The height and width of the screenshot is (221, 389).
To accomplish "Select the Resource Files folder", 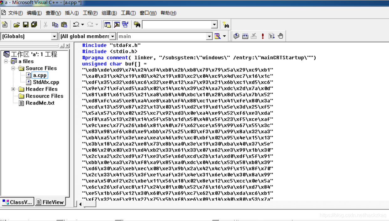I will [45, 96].
